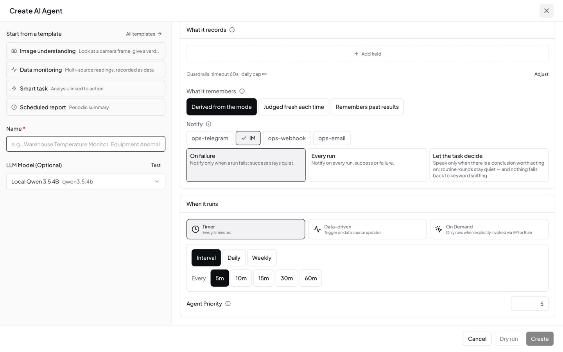
Task: Set interval to every 60m
Action: coord(311,278)
